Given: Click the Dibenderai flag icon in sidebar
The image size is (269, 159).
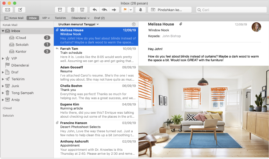Looking at the screenshot, I should pos(8,65).
